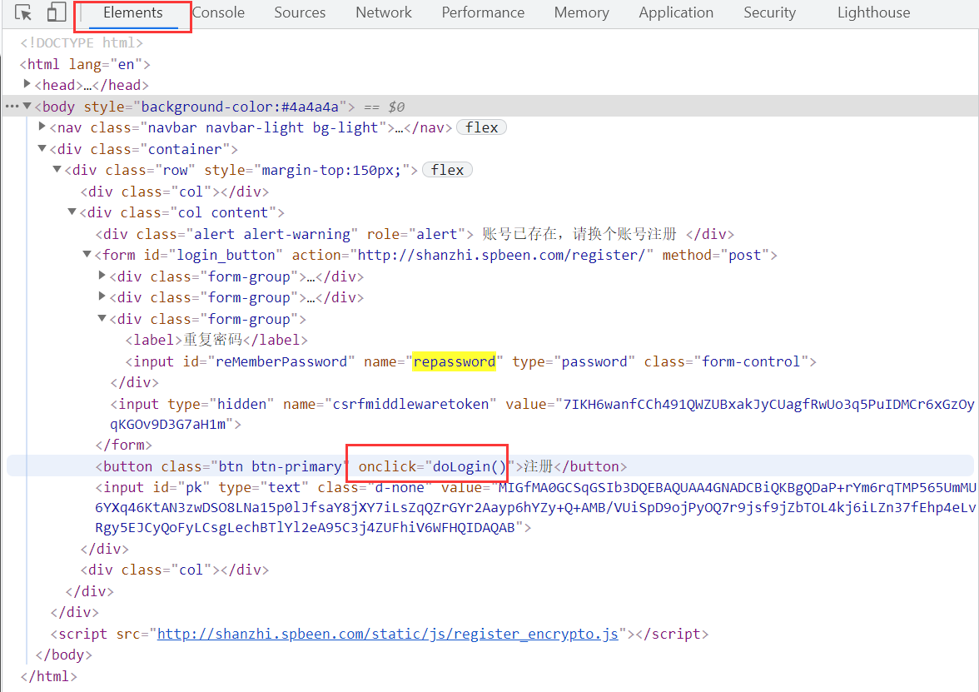979x692 pixels.
Task: Open the register_encrypto.js script link
Action: coord(387,634)
